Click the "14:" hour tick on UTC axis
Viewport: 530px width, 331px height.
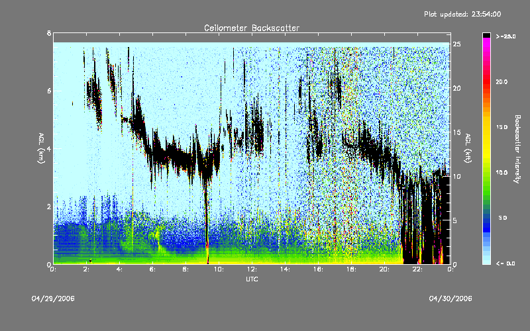(284, 269)
